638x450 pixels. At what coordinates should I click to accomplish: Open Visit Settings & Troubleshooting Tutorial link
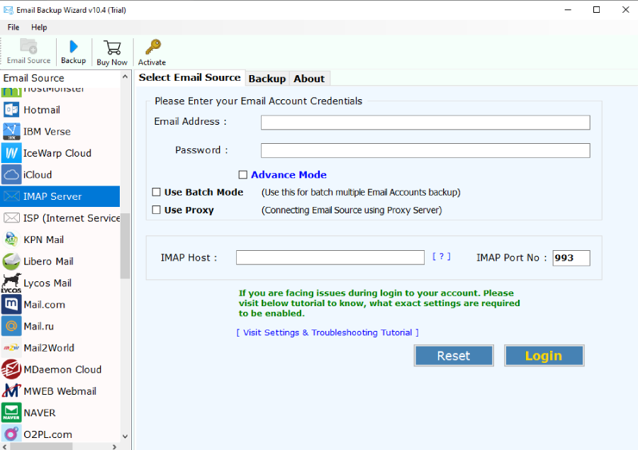[328, 332]
